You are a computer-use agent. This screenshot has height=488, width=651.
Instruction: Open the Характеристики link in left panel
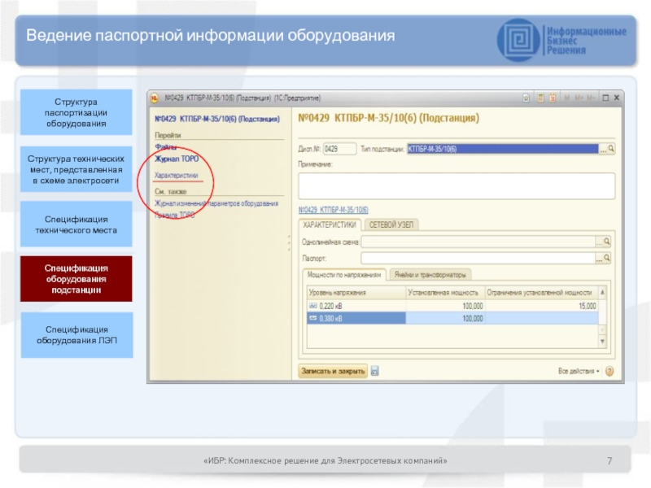[176, 175]
